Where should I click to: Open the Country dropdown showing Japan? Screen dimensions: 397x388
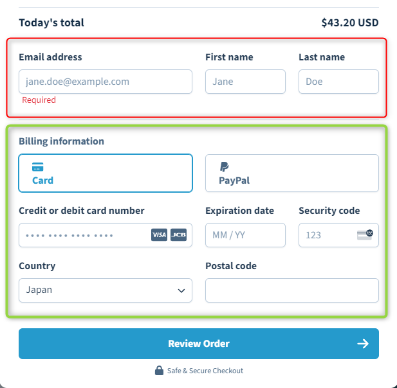click(97, 290)
